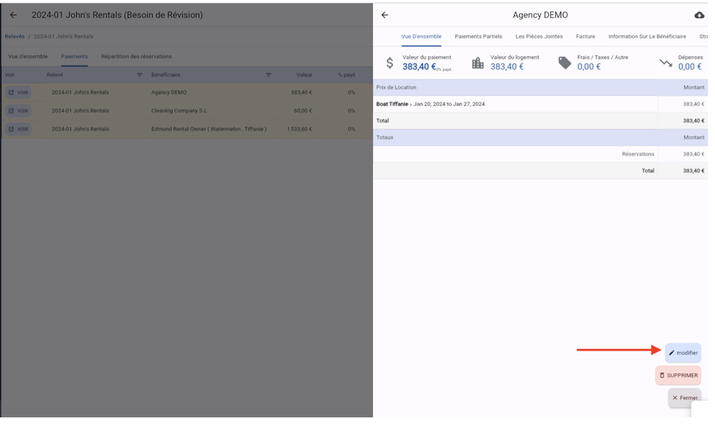Click Cleaning Company S.L beneficiary cell
The image size is (715, 432).
click(180, 110)
